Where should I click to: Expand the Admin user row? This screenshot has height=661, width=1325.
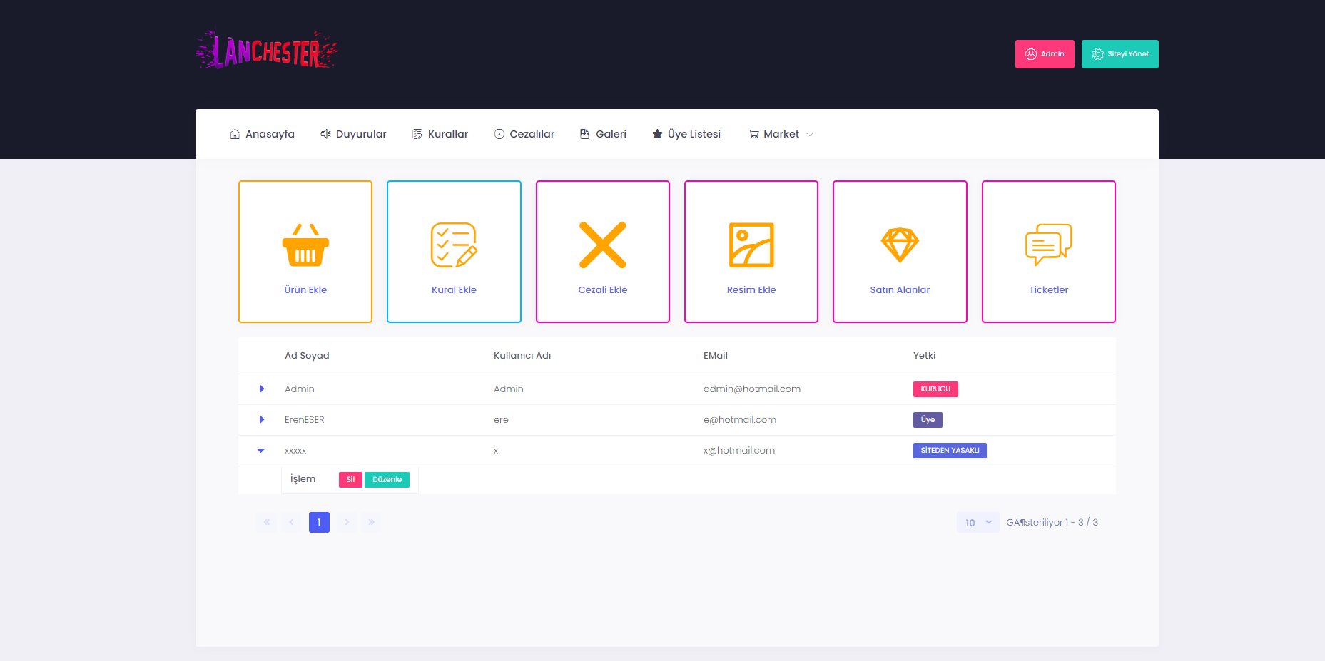coord(262,389)
